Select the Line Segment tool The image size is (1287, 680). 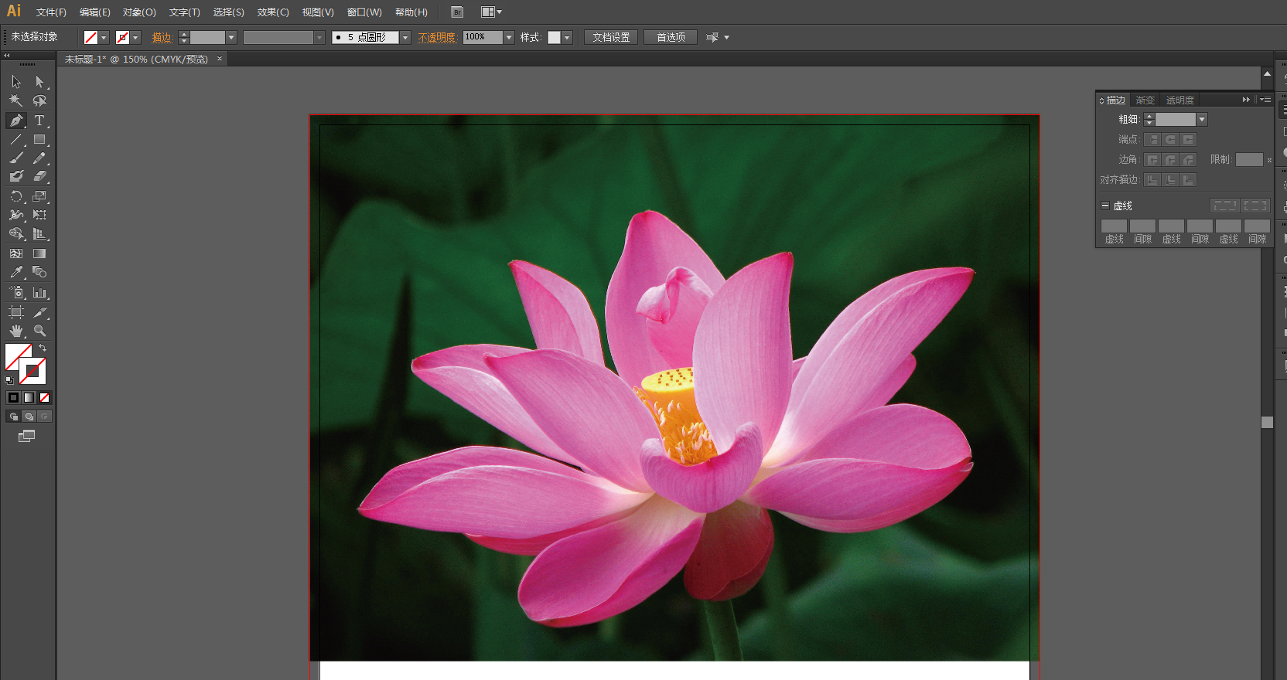tap(16, 140)
